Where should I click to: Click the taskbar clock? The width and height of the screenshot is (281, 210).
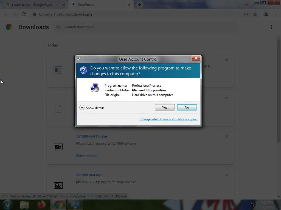click(267, 205)
